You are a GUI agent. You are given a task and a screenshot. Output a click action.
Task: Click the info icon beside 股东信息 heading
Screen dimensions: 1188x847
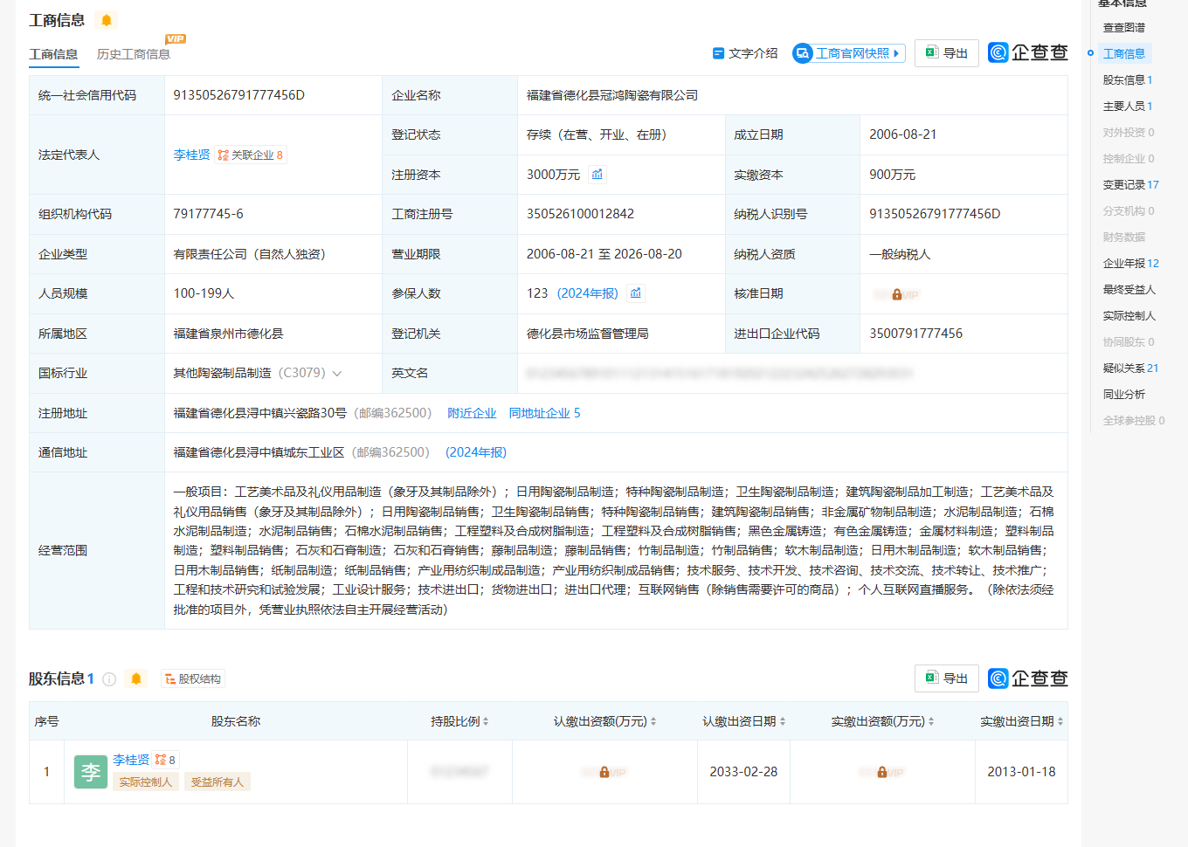click(109, 679)
